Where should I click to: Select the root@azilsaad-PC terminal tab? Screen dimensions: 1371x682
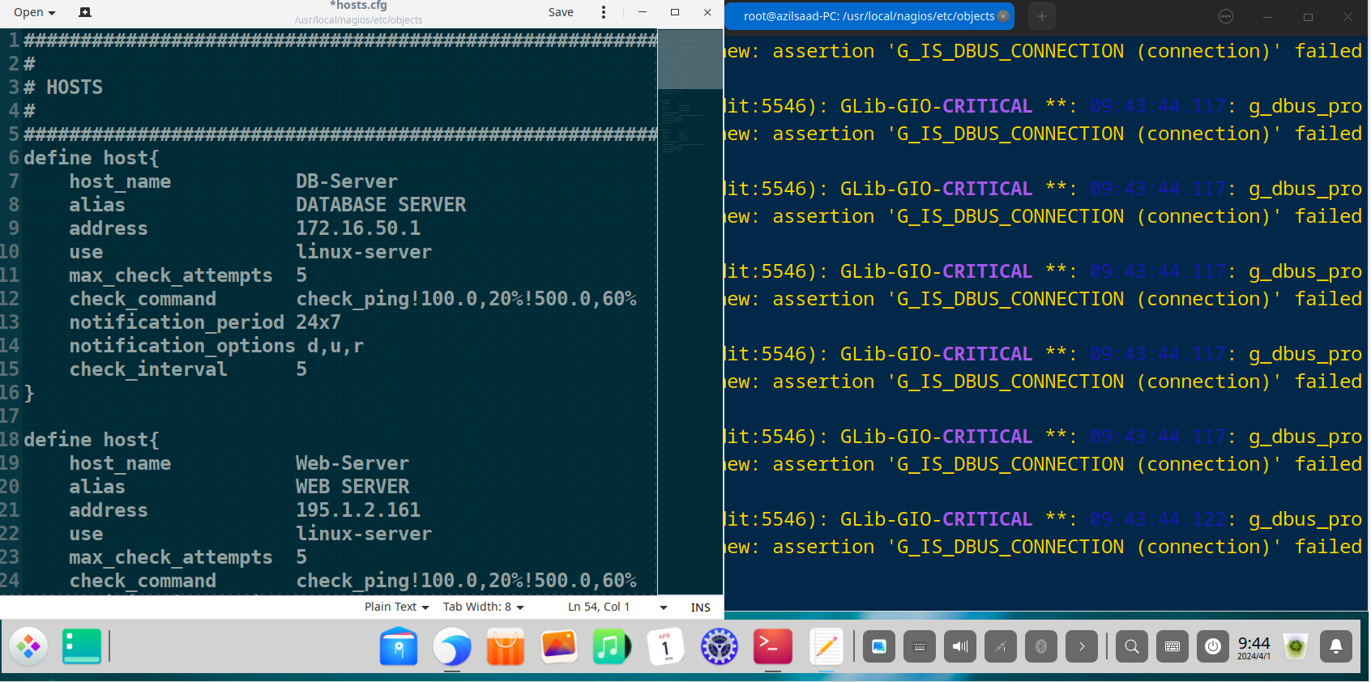coord(868,16)
